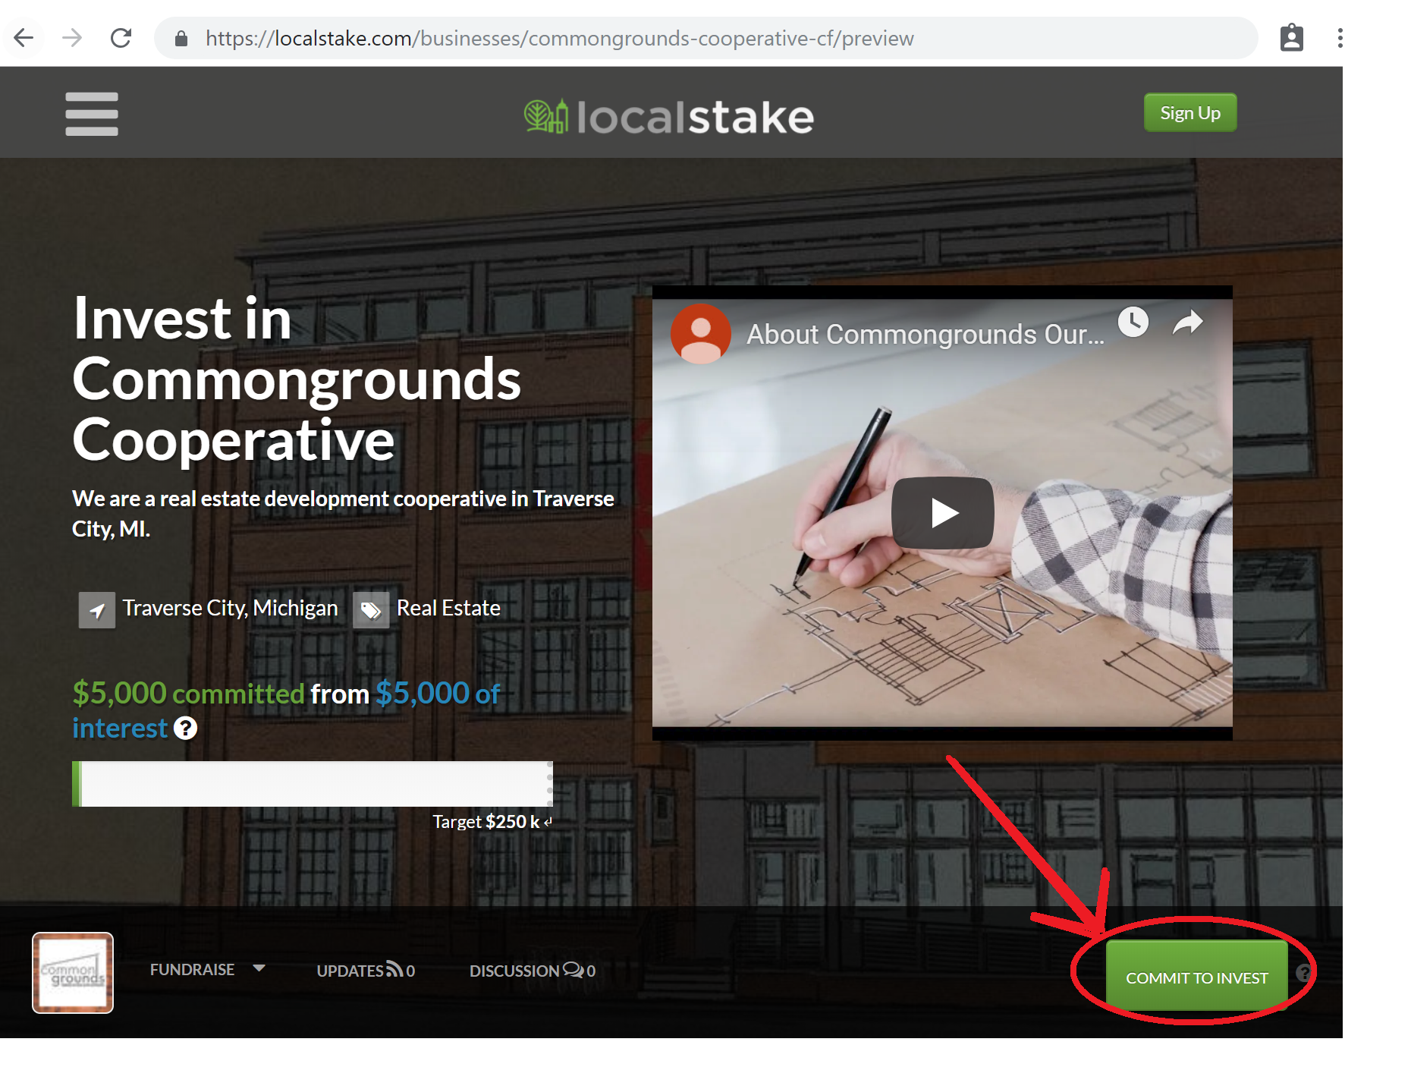1411x1067 pixels.
Task: Go back with the browser back arrow
Action: [x=24, y=38]
